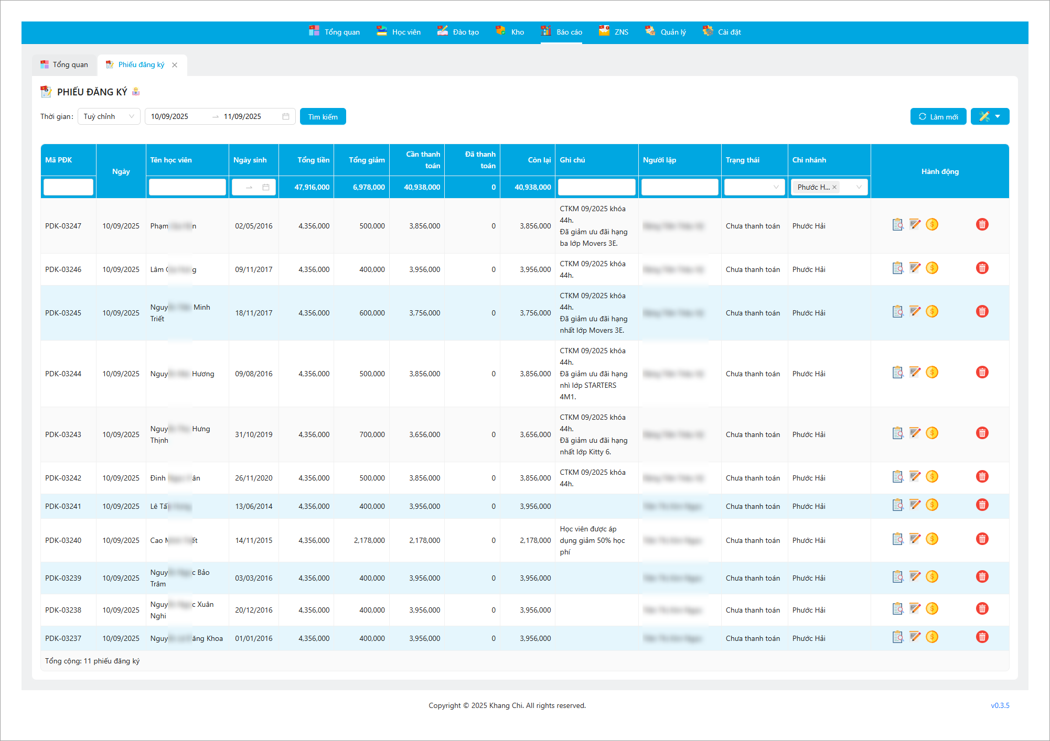
Task: Open the Tuỳ chỉnh time range dropdown
Action: click(x=109, y=116)
